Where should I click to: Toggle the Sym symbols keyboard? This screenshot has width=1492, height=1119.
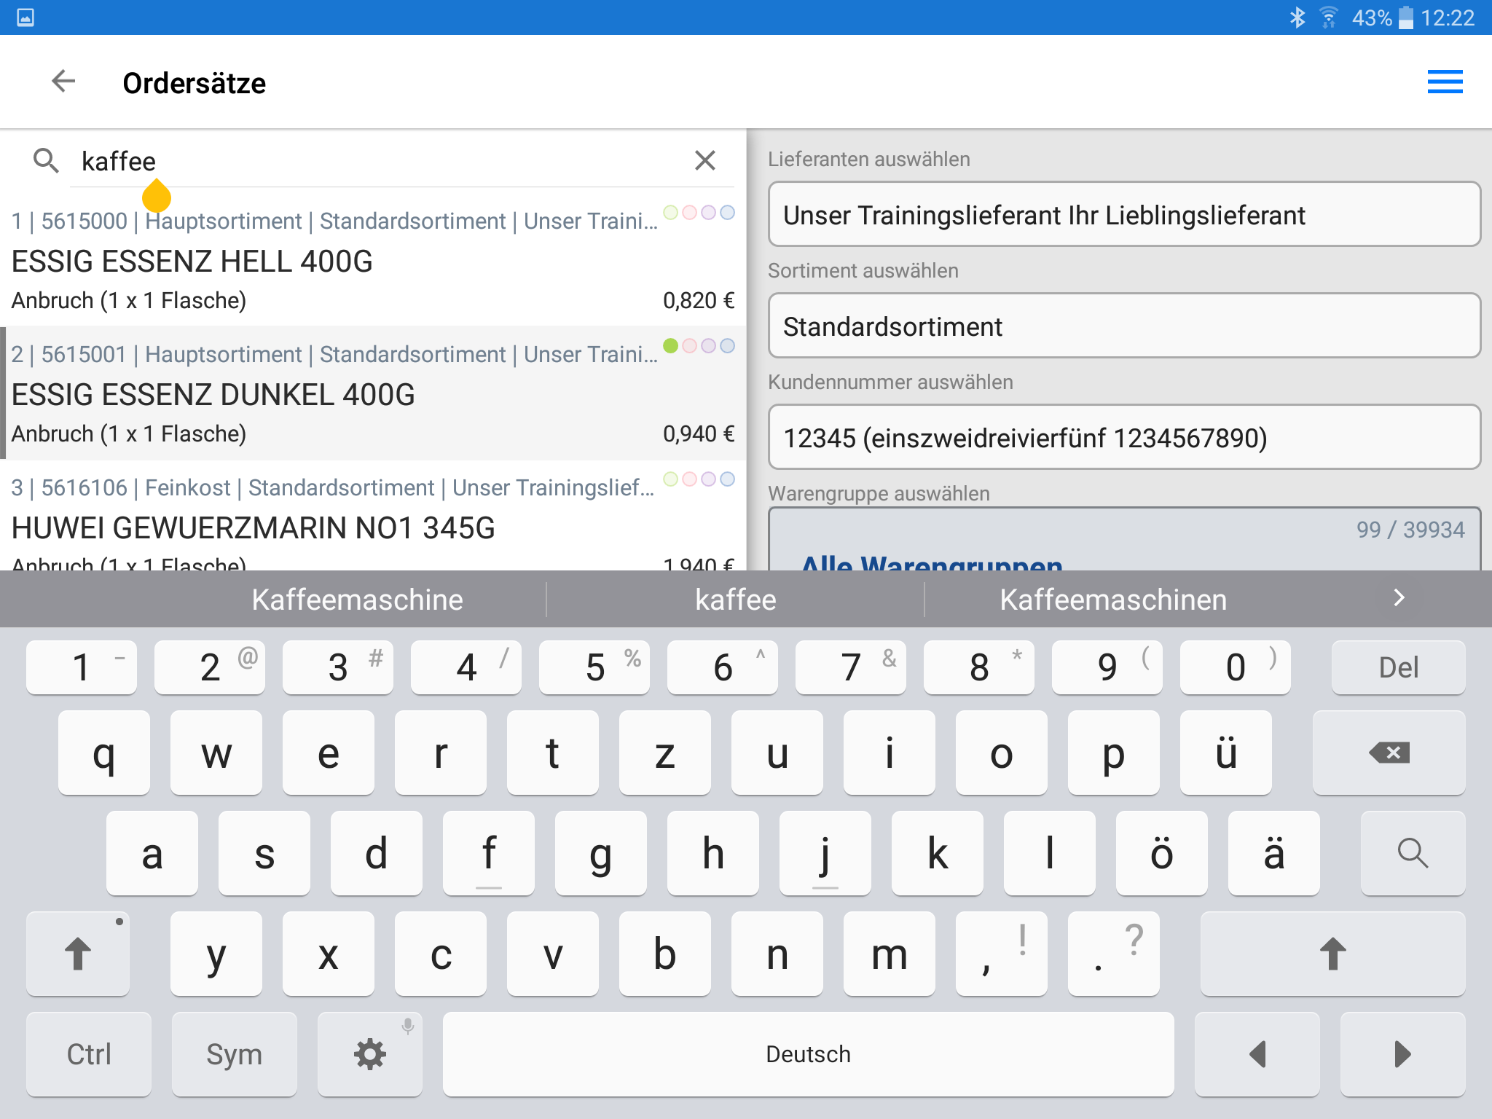(x=234, y=1053)
